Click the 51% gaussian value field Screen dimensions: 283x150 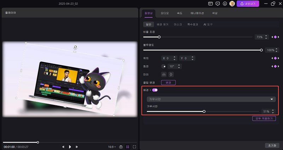coord(266,111)
